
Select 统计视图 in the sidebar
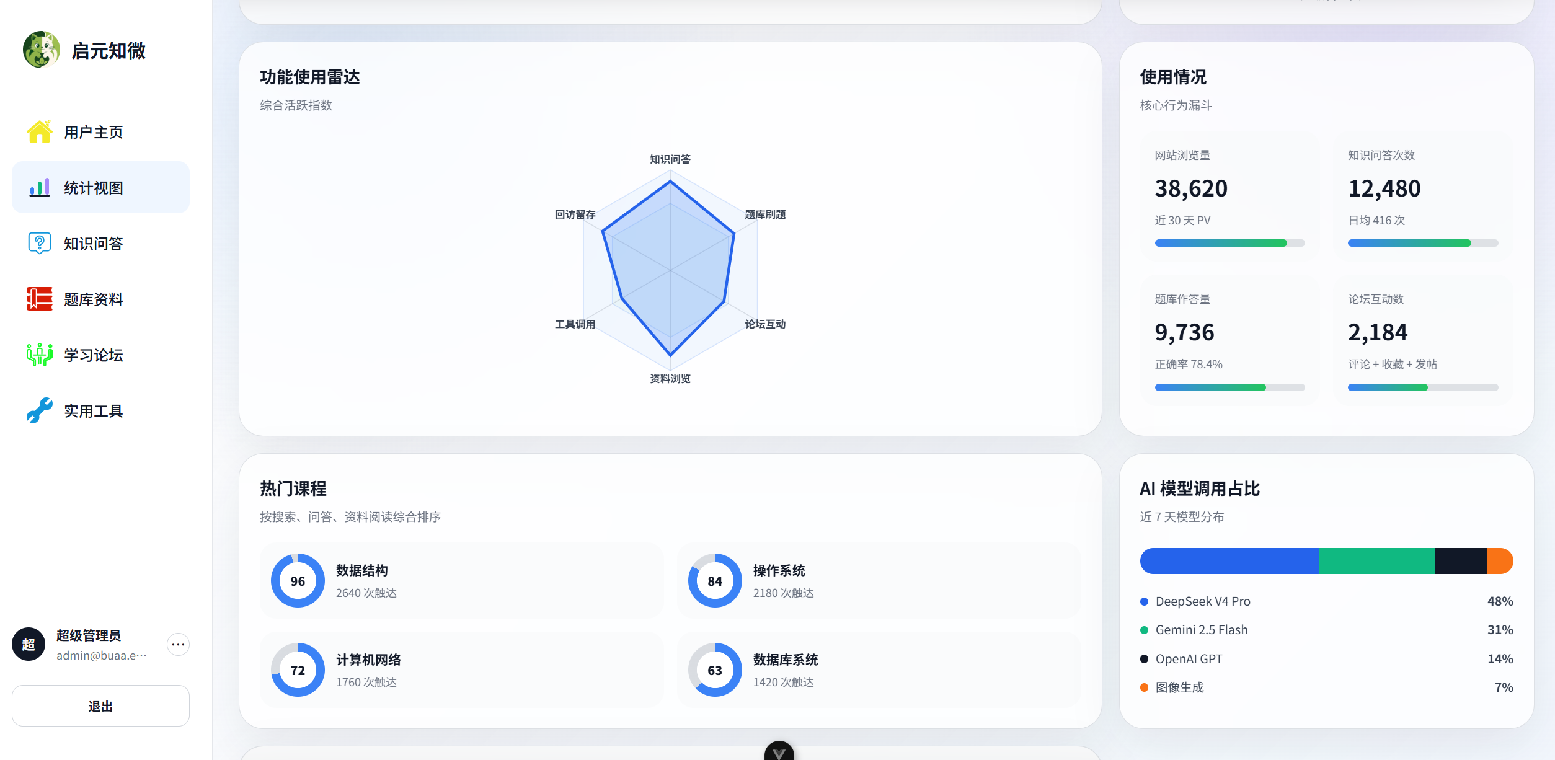pos(100,187)
